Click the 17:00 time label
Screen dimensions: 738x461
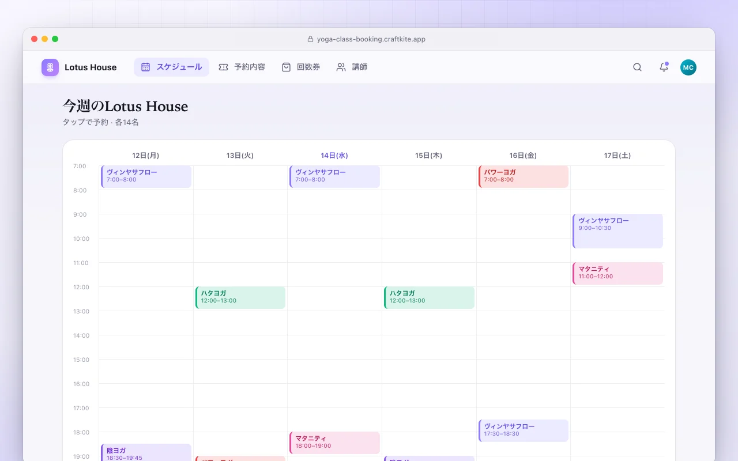tap(81, 408)
